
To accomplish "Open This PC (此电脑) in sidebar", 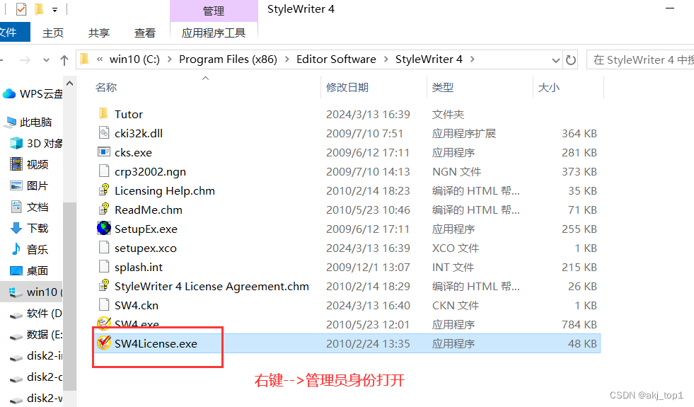I will (28, 122).
